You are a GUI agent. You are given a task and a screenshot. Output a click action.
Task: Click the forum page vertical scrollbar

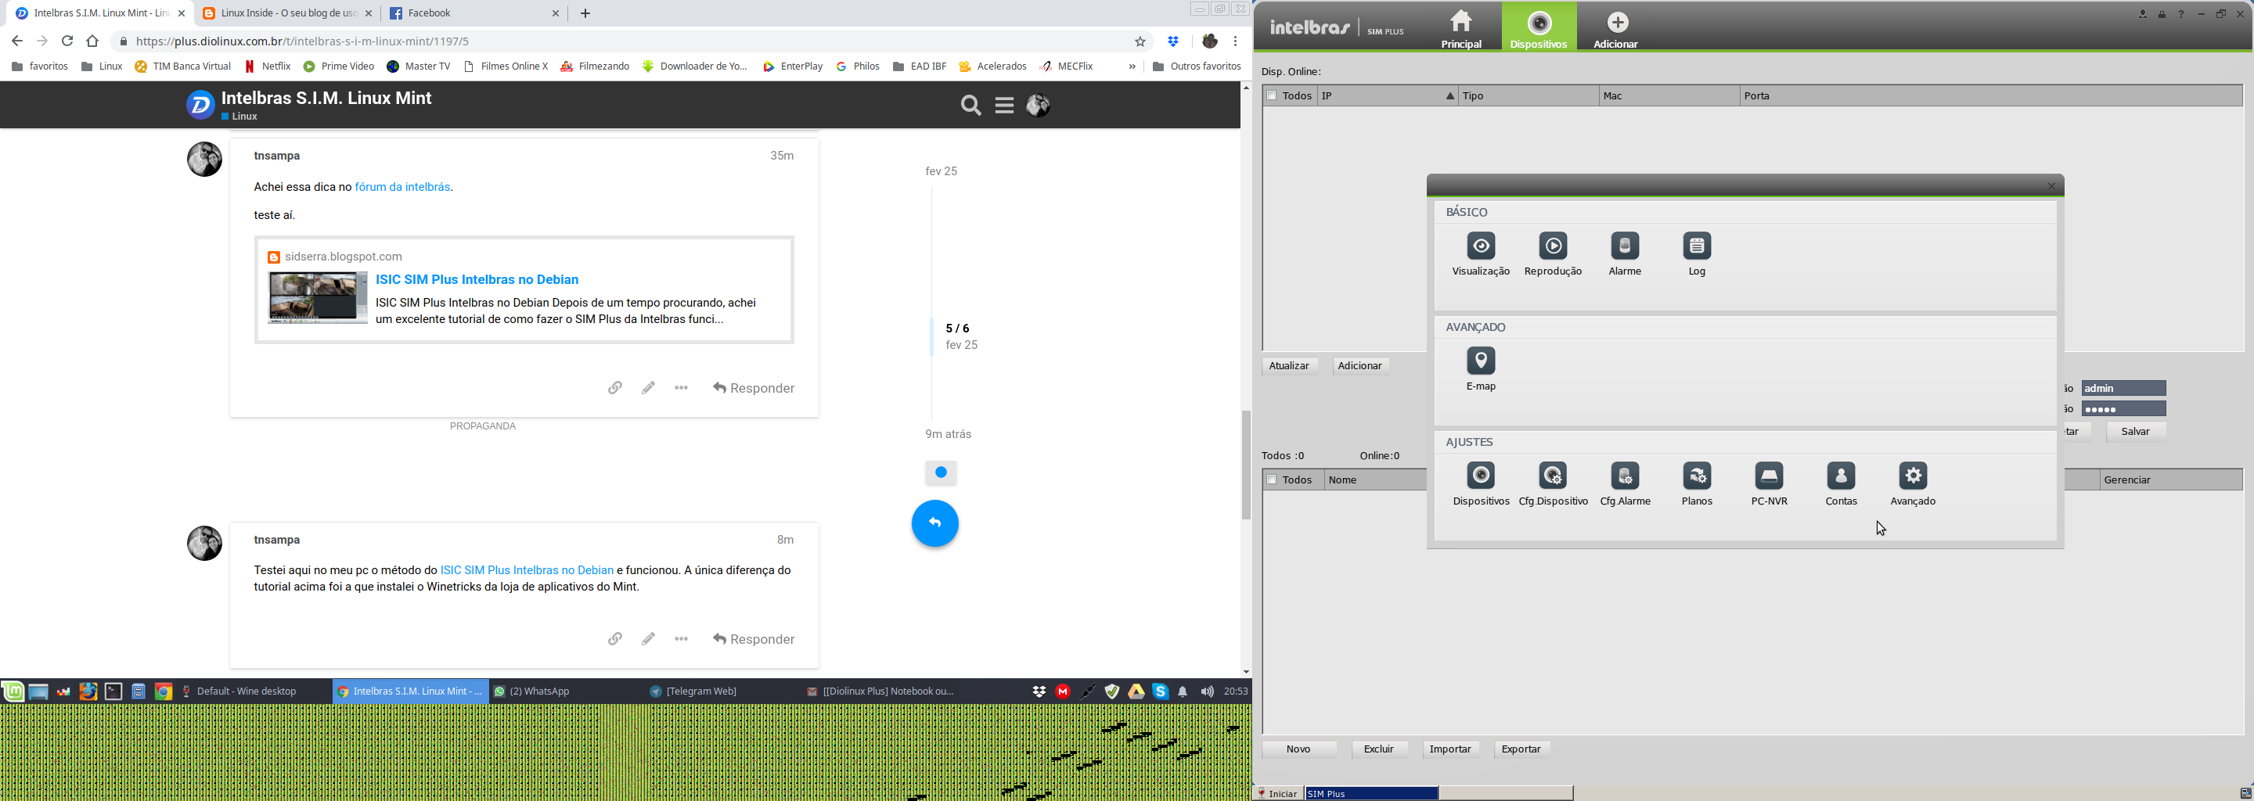(1246, 465)
